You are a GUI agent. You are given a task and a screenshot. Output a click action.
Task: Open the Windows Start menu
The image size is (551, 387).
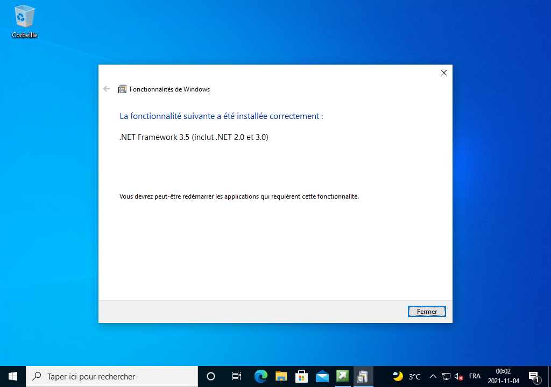[13, 376]
